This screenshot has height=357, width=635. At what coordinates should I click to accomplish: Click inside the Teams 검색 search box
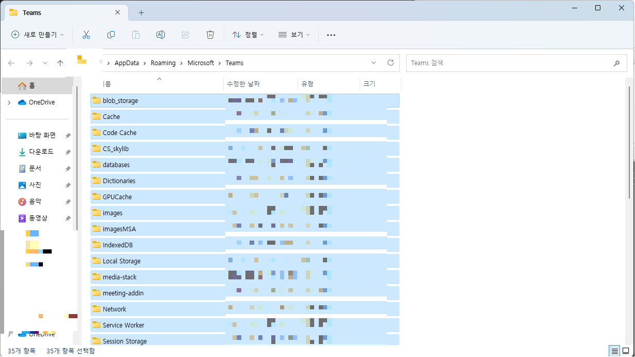[517, 63]
